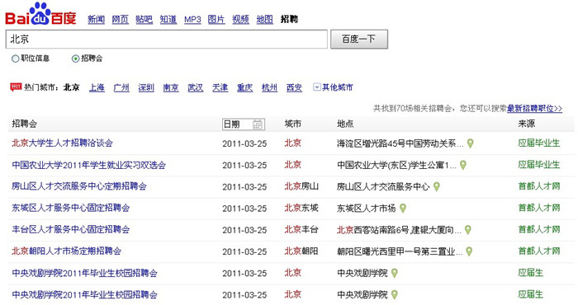
Task: Open map pin for 东城区人才市场
Action: (403, 209)
